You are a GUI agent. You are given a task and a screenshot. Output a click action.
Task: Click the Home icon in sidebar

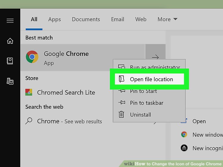click(x=10, y=41)
